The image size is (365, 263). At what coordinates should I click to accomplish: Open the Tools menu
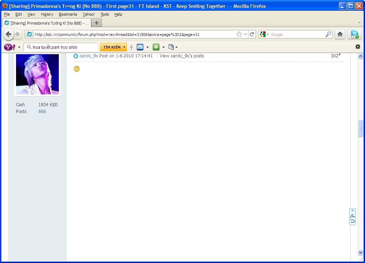coord(104,14)
